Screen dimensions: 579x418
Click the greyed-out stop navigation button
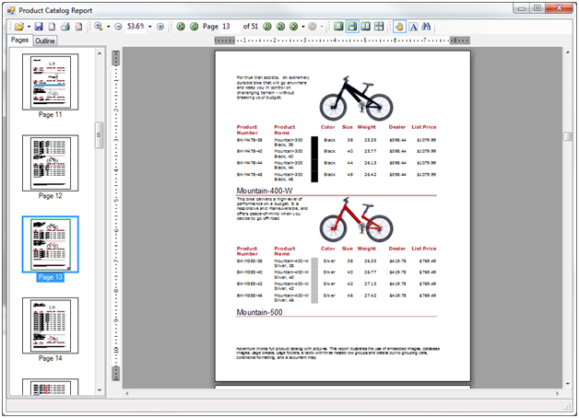pos(313,27)
